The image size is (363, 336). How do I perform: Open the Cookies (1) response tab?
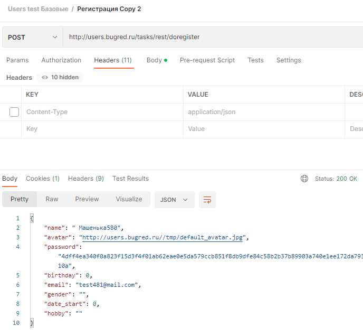click(43, 179)
